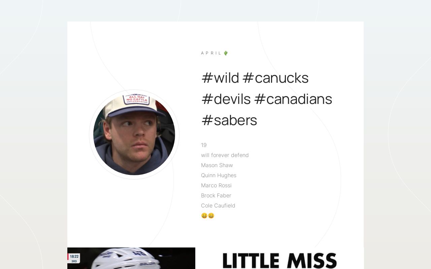Click the "will forever defend" line
Viewport: 431px width, 269px height.
coord(225,155)
